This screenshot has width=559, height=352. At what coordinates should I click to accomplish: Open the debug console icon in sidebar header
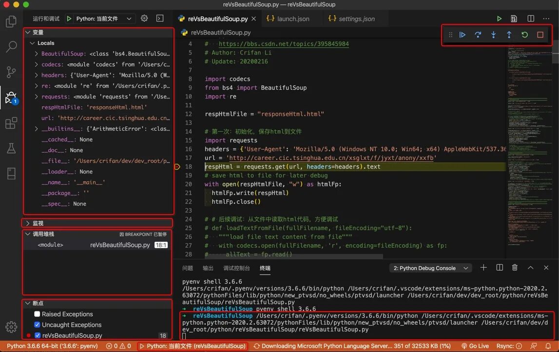pyautogui.click(x=160, y=18)
